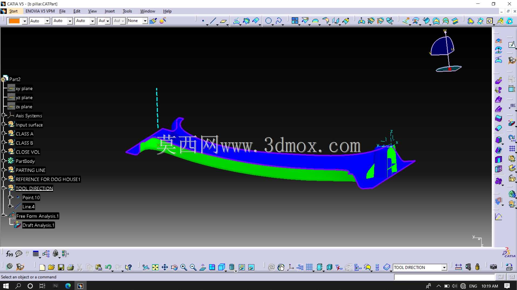Click the Line tool icon

pyautogui.click(x=213, y=21)
